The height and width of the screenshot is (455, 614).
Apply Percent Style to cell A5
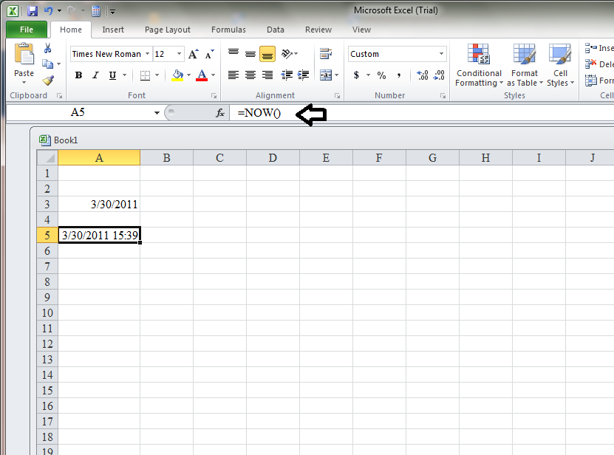(x=381, y=75)
